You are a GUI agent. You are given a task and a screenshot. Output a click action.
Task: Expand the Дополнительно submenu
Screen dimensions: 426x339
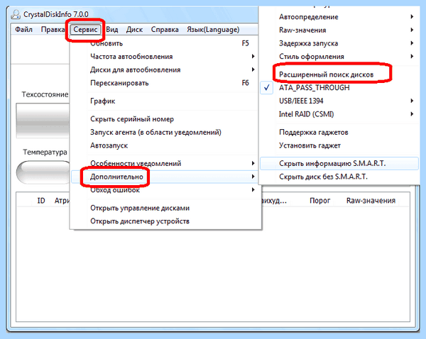(x=165, y=177)
